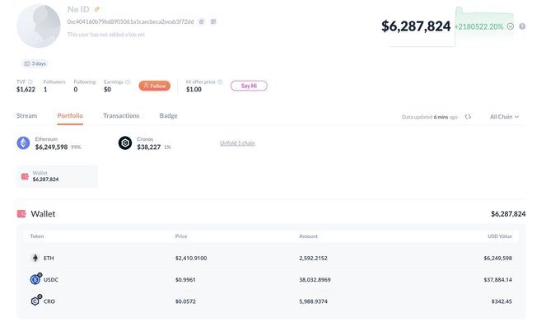Select the Portfolio tab
This screenshot has height=336, width=560.
click(x=70, y=115)
